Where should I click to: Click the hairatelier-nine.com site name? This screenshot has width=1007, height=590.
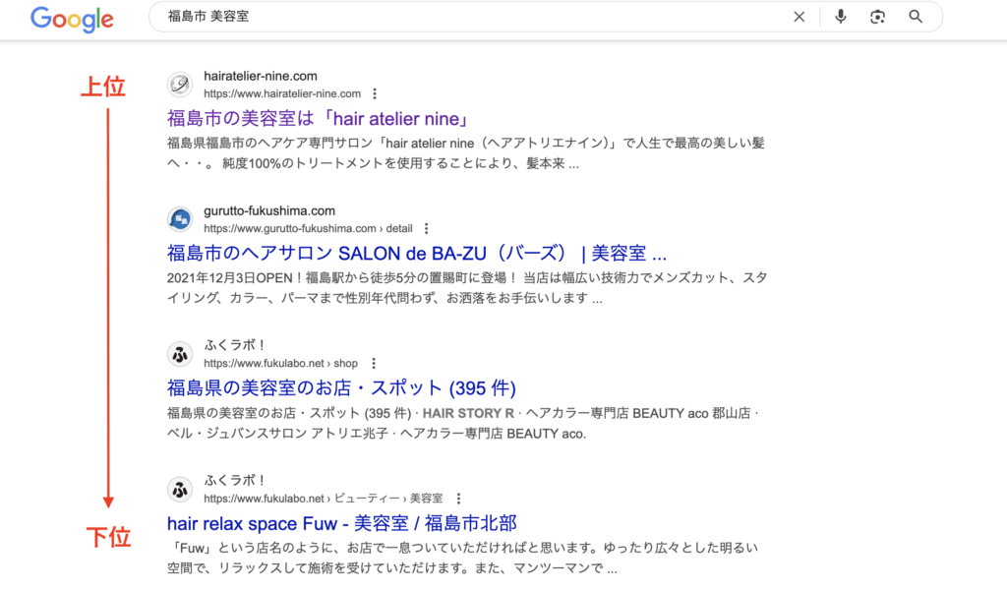[x=260, y=77]
